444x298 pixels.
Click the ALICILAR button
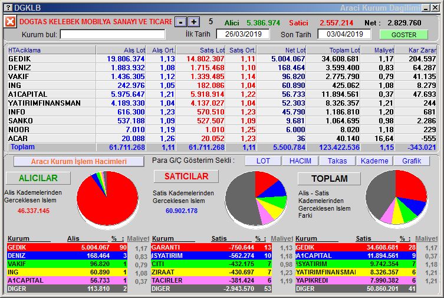tap(38, 178)
